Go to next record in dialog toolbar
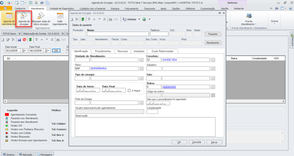Screen dimensions: 294x156 point(99,19)
